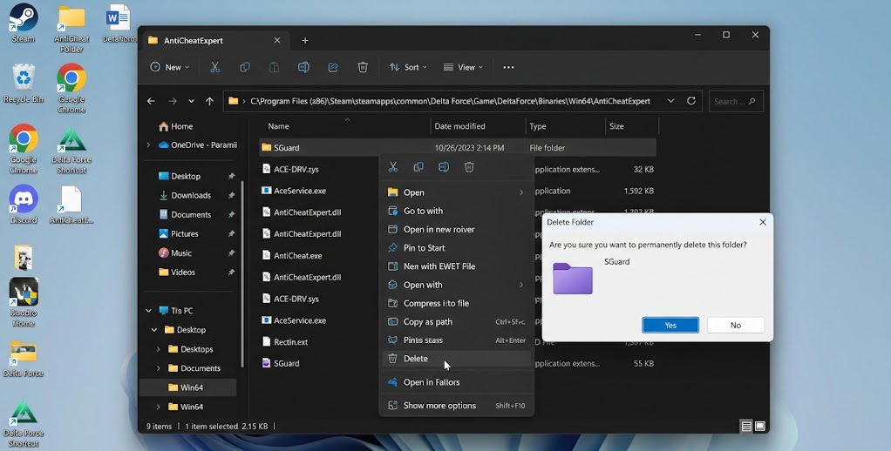891x451 pixels.
Task: Close the AntiCheatExpert tab
Action: (x=277, y=40)
